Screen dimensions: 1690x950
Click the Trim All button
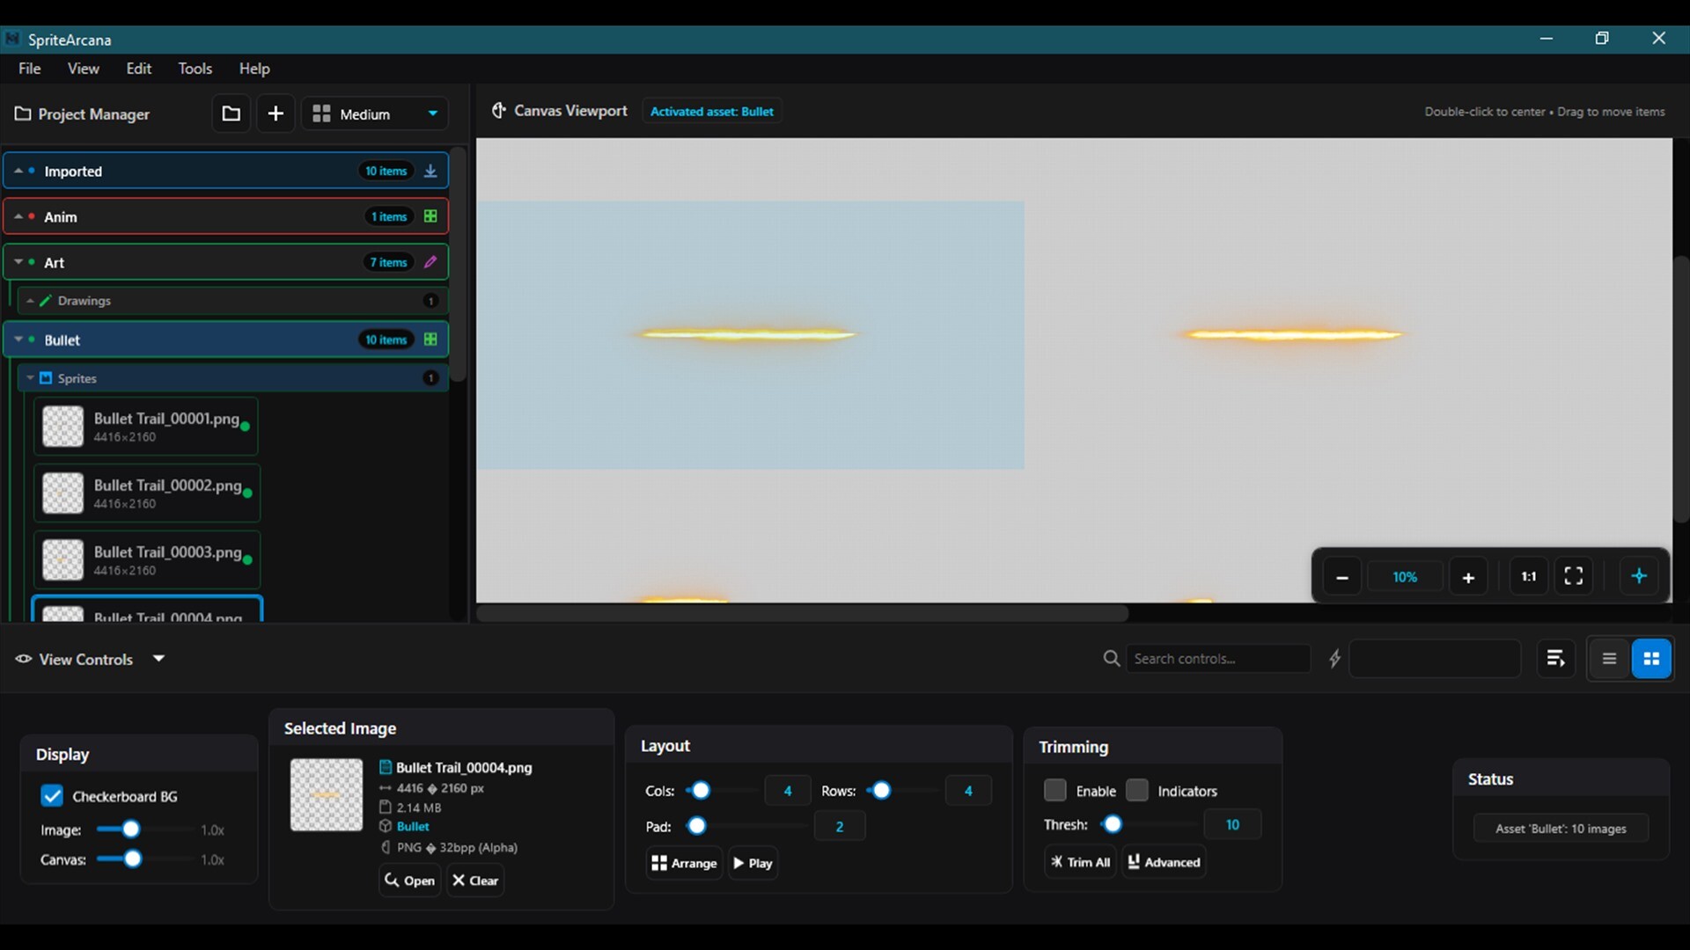click(1080, 862)
